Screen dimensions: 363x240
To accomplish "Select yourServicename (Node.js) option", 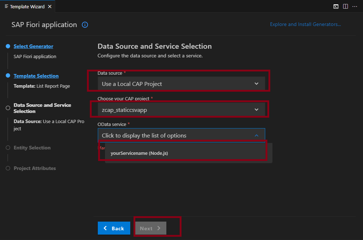I will (188, 153).
